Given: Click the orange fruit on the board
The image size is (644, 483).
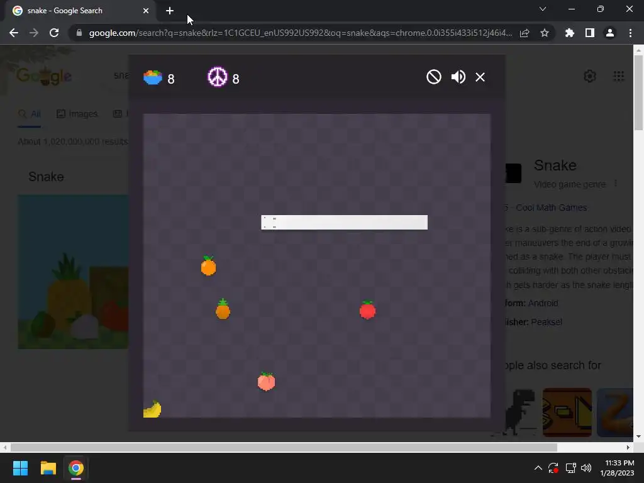Looking at the screenshot, I should coord(208,266).
